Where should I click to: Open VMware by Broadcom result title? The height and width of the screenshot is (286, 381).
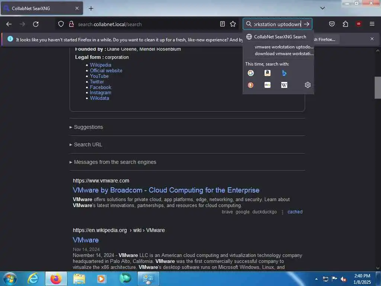click(166, 190)
